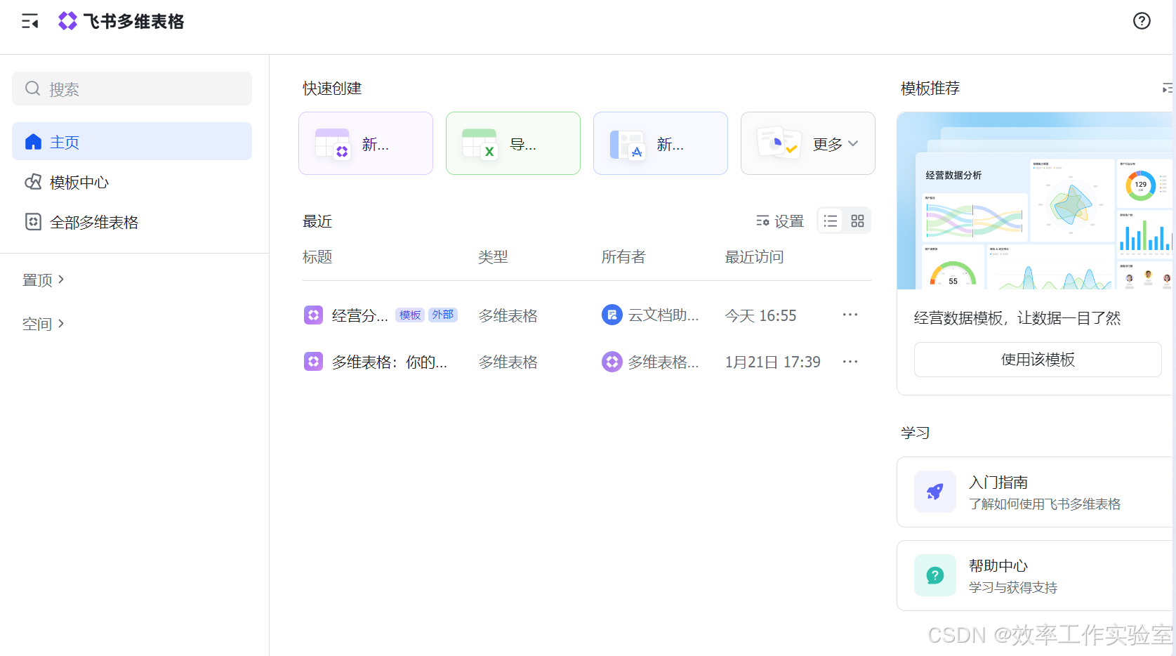Open the 经营分... recent file
1176x656 pixels.
[359, 315]
